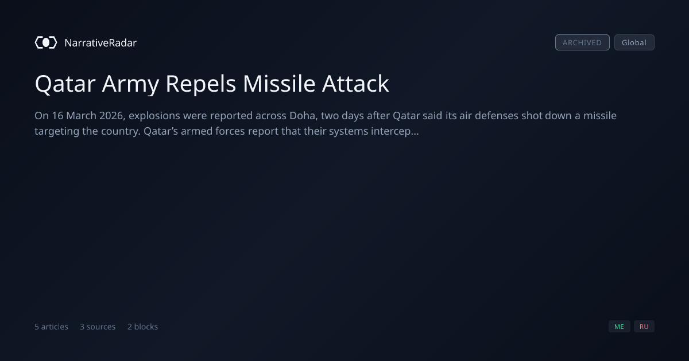Viewport: 689px width, 361px height.
Task: Select the red RU block tag
Action: click(x=644, y=327)
